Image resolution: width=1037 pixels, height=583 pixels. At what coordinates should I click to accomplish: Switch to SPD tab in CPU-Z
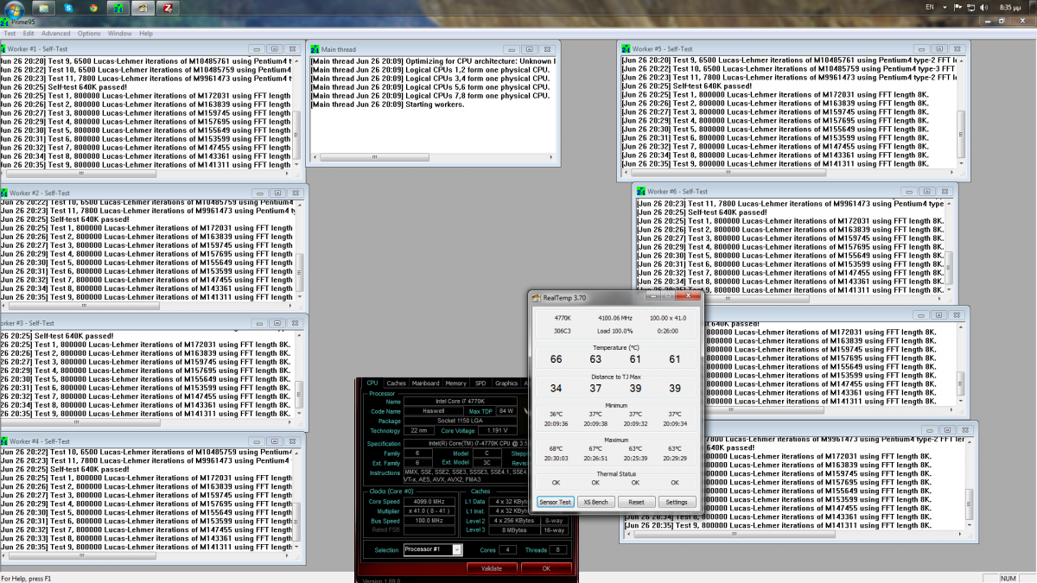coord(480,383)
